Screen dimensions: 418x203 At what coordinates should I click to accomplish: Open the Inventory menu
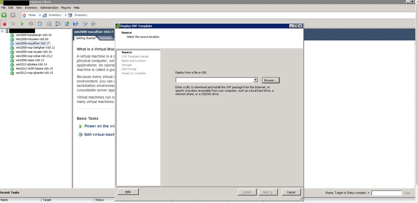coord(31,8)
